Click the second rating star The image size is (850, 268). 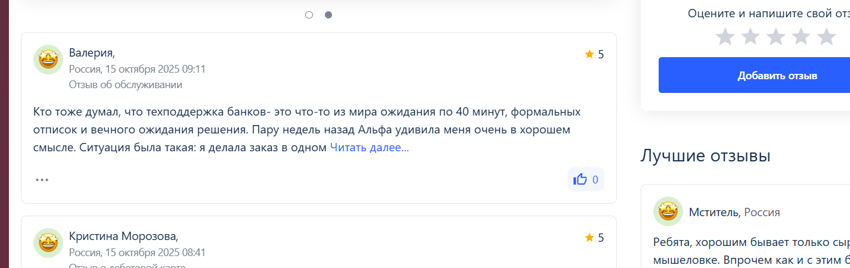[x=750, y=37]
